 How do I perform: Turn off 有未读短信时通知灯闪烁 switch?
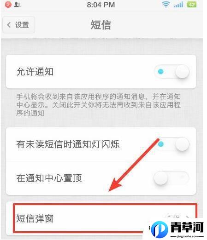point(172,144)
